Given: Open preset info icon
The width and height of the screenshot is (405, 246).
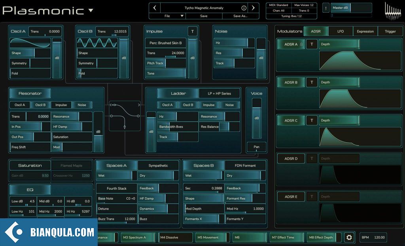Looking at the screenshot, I should pyautogui.click(x=244, y=8).
